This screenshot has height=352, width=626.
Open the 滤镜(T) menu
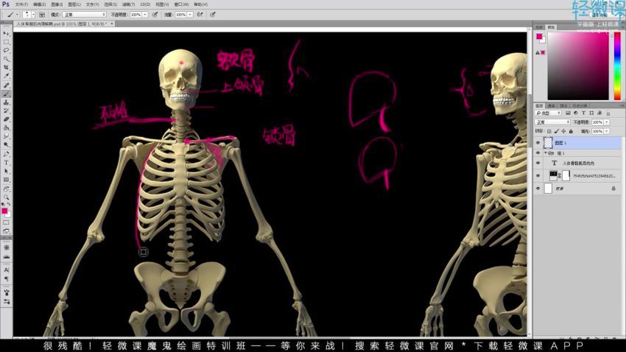point(129,4)
